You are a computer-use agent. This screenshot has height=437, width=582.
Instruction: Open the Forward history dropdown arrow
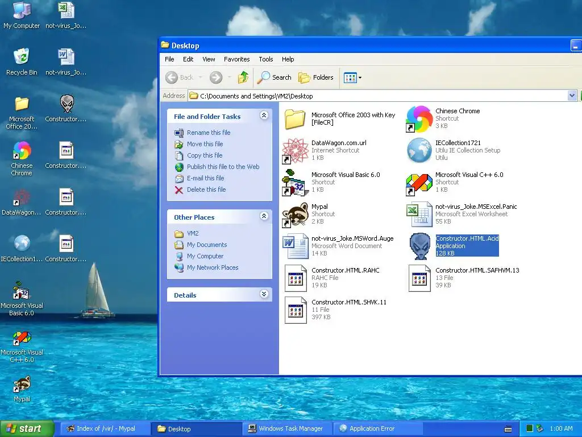[230, 77]
